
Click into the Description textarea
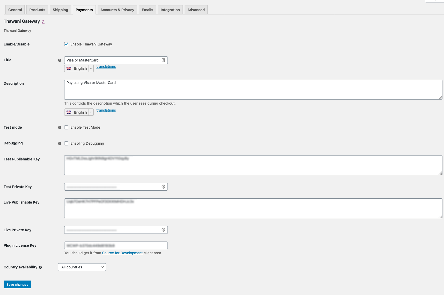point(253,90)
